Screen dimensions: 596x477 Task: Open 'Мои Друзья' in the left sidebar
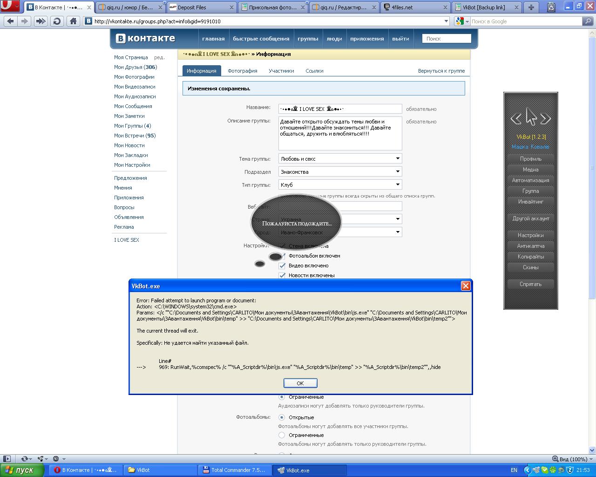(135, 67)
